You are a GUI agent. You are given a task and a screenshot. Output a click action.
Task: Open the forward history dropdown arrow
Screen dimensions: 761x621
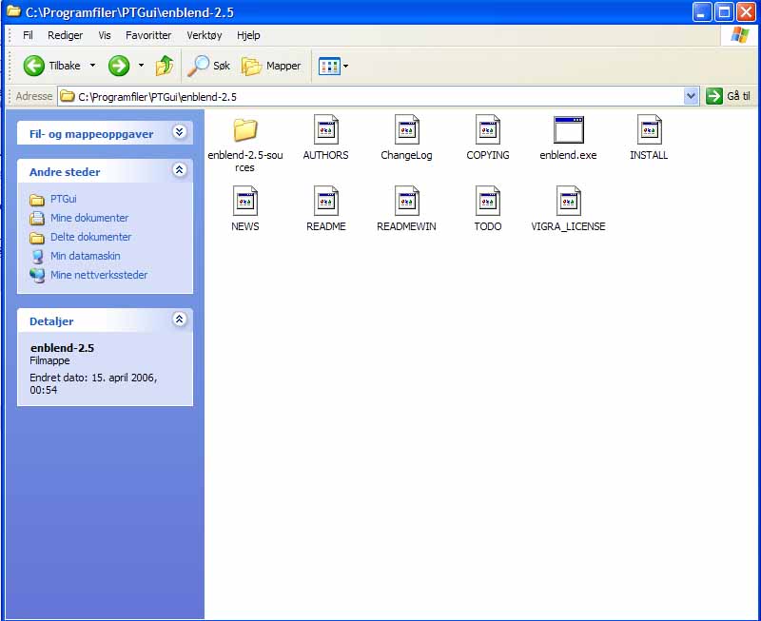[141, 65]
